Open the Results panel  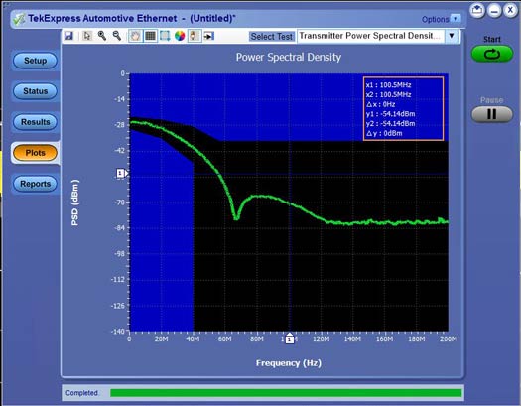tap(35, 122)
